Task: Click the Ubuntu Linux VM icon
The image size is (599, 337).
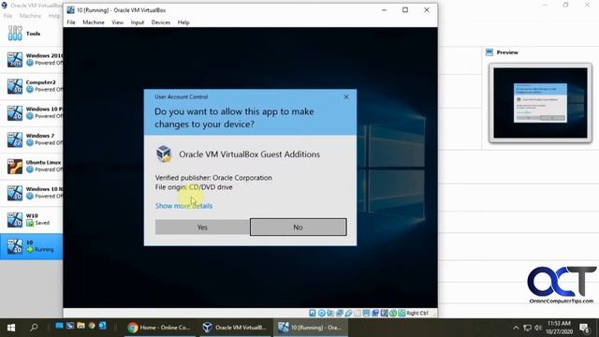Action: (x=15, y=167)
